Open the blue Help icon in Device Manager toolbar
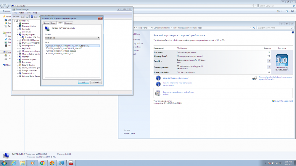 pos(32,17)
